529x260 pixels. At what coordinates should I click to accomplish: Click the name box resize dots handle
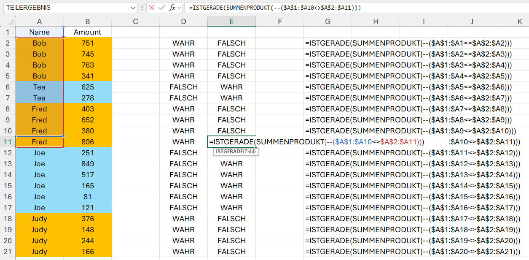[142, 8]
